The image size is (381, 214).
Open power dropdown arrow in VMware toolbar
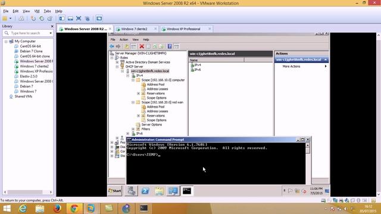coord(11,18)
